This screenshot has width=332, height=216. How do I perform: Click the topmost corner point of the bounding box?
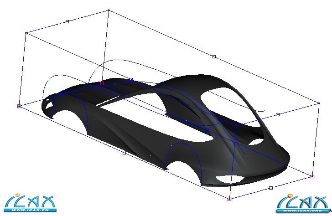pyautogui.click(x=109, y=10)
